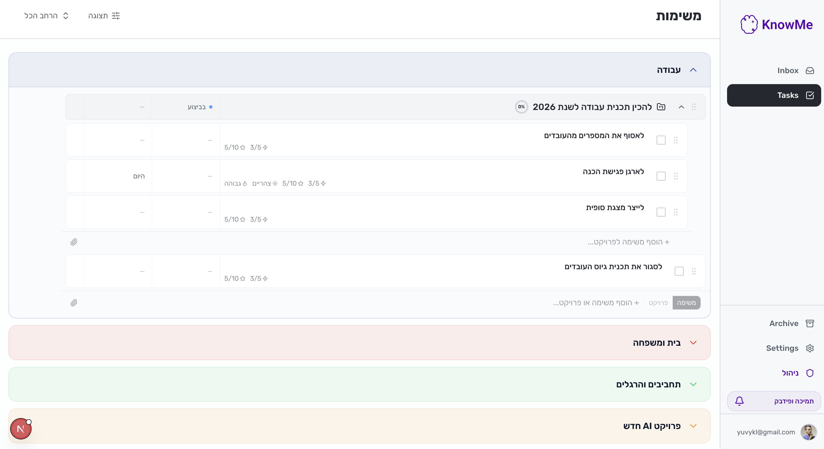Click the paperclip beside add task or project

pyautogui.click(x=74, y=303)
